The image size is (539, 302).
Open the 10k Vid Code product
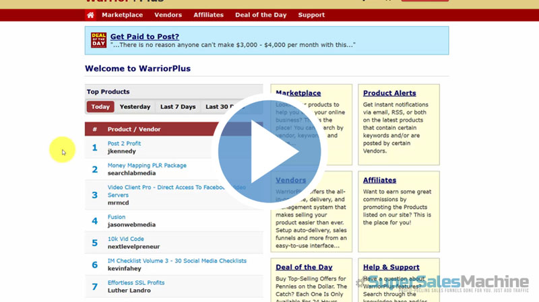click(125, 239)
